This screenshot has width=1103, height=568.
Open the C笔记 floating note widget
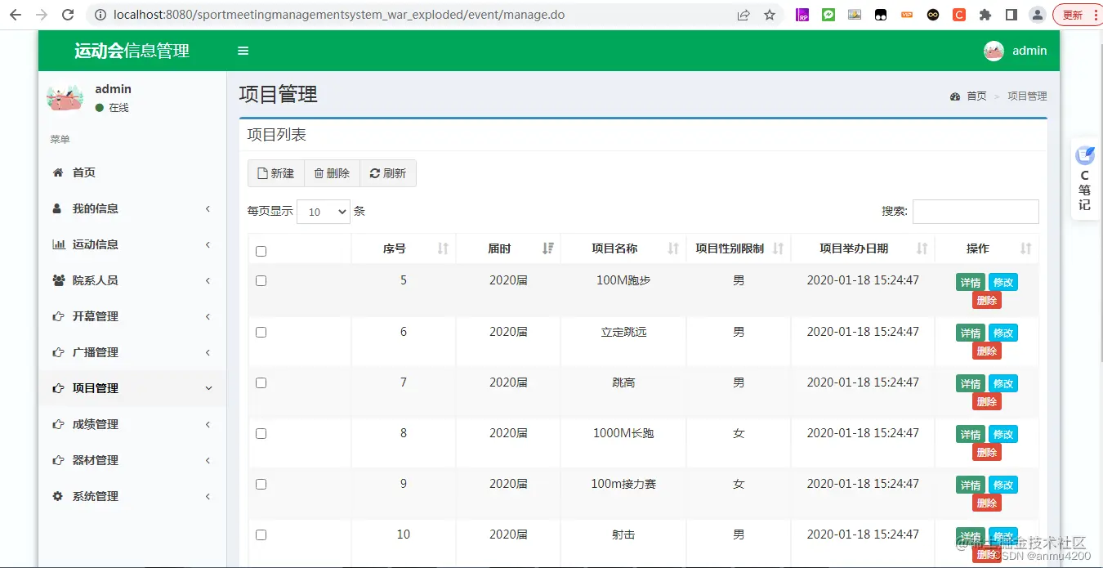[x=1085, y=178]
